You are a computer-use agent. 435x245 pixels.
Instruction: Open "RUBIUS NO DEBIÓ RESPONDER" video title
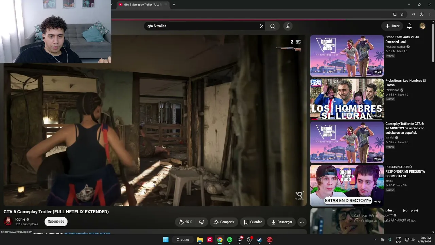click(x=405, y=171)
